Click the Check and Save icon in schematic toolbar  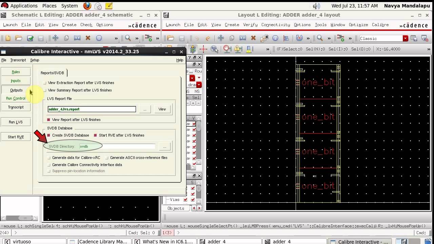[x=30, y=38]
